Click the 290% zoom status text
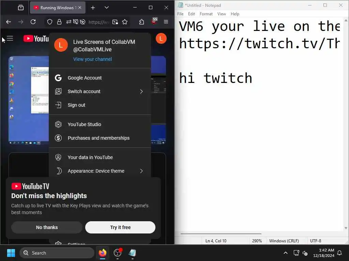Viewport: 349px width, 261px height. point(257,241)
